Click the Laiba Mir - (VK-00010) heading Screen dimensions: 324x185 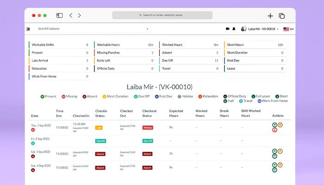pyautogui.click(x=160, y=87)
